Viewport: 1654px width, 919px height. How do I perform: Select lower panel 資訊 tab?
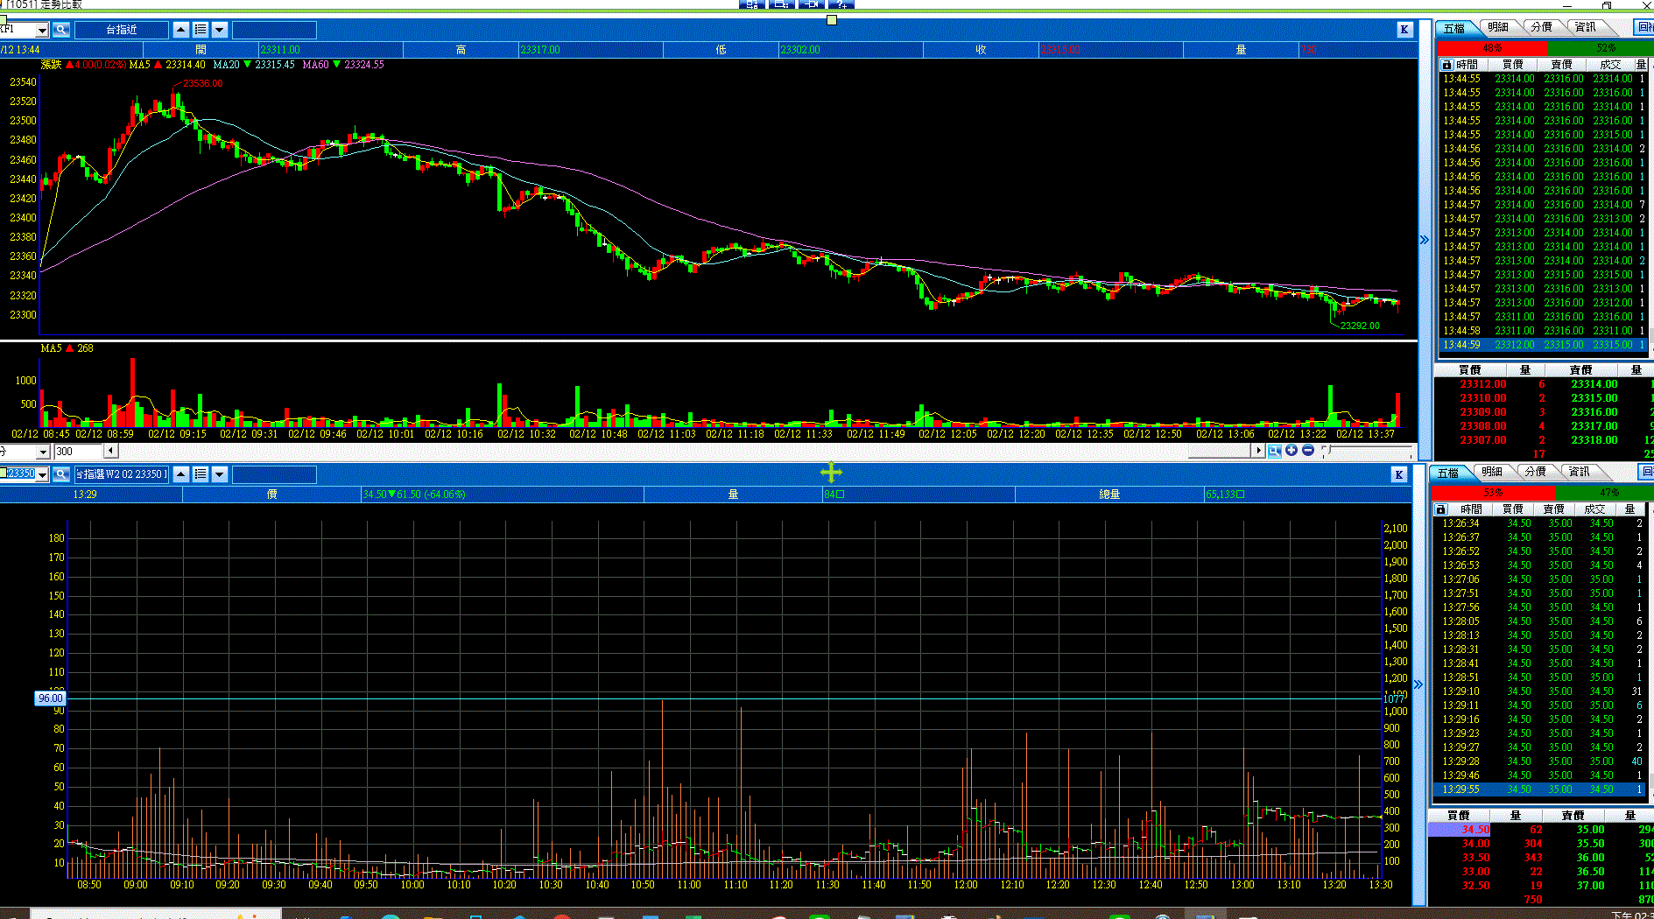[x=1580, y=472]
